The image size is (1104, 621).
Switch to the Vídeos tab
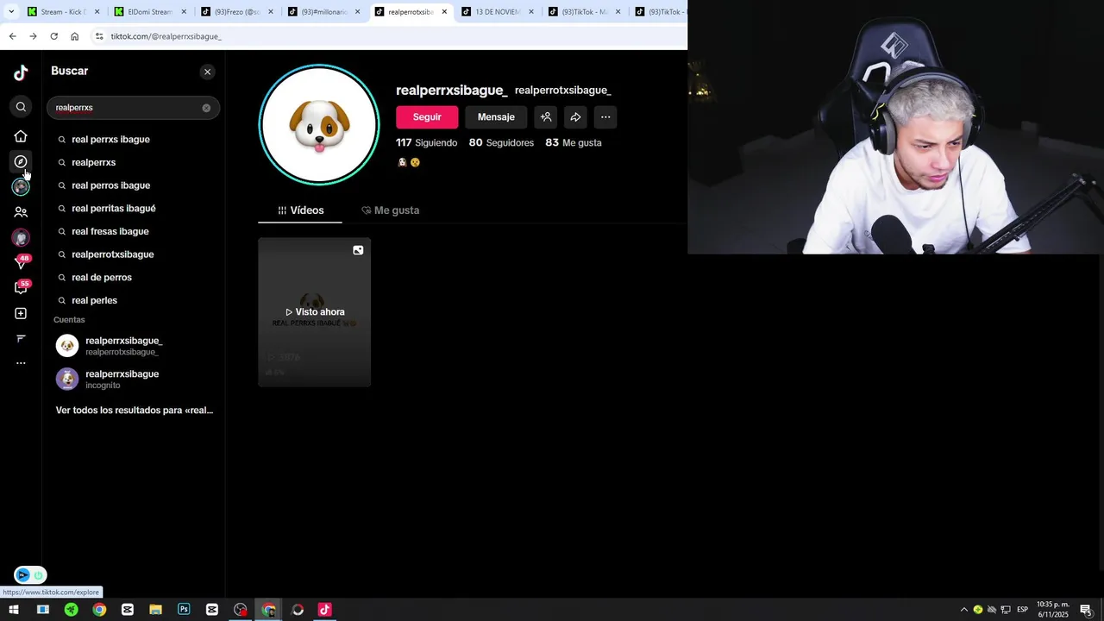[300, 210]
